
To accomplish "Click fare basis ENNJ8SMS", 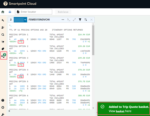I will point(85,39).
